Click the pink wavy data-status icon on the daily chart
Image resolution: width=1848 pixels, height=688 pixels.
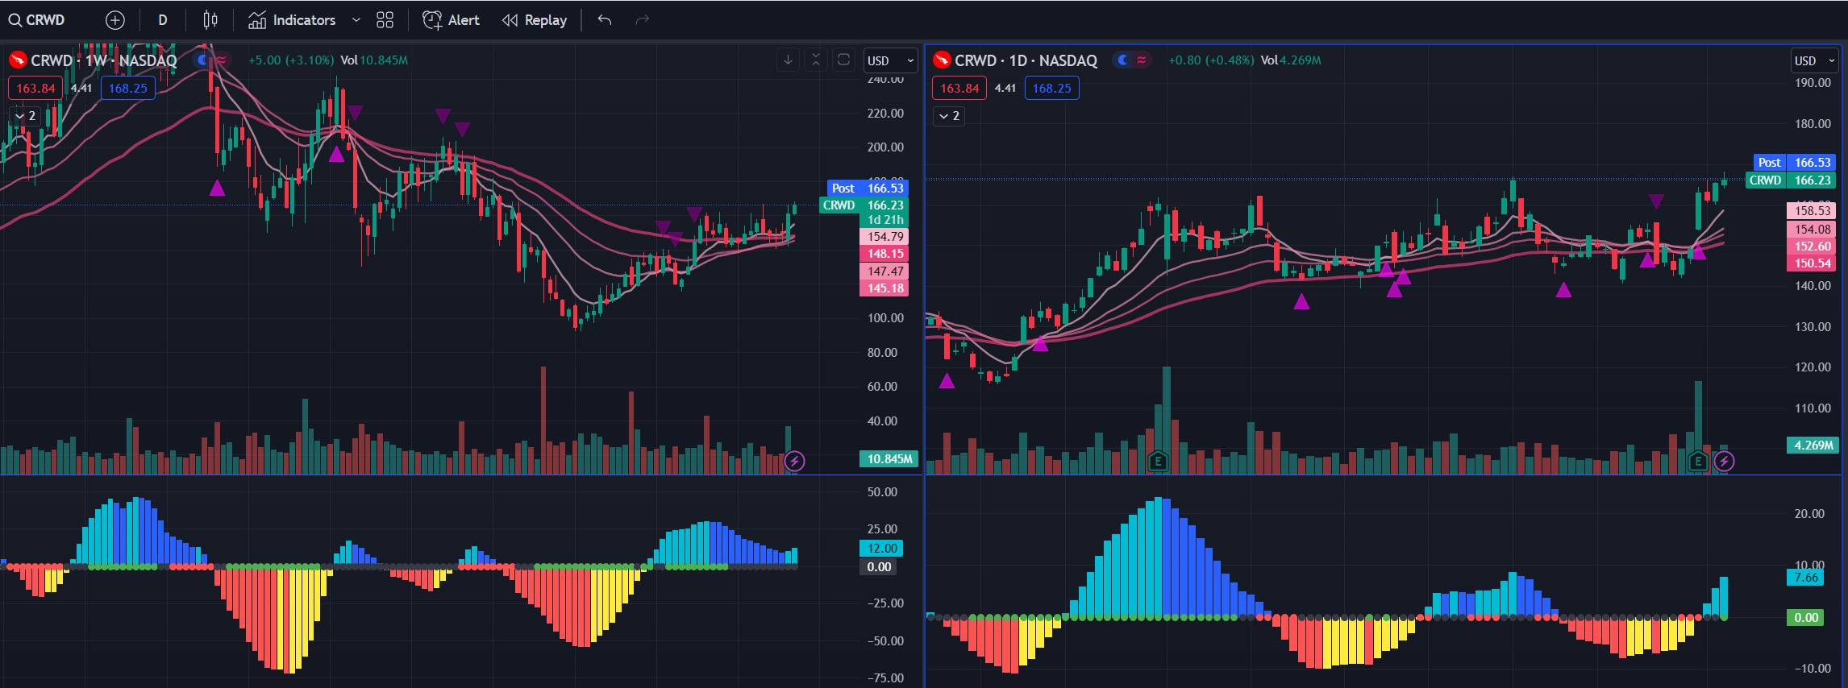tap(1141, 60)
